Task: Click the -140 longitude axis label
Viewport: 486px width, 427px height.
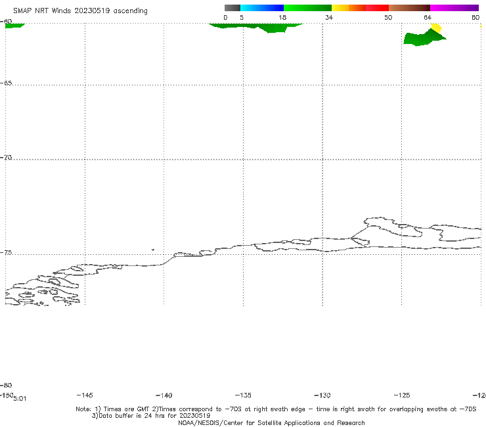Action: [x=164, y=395]
